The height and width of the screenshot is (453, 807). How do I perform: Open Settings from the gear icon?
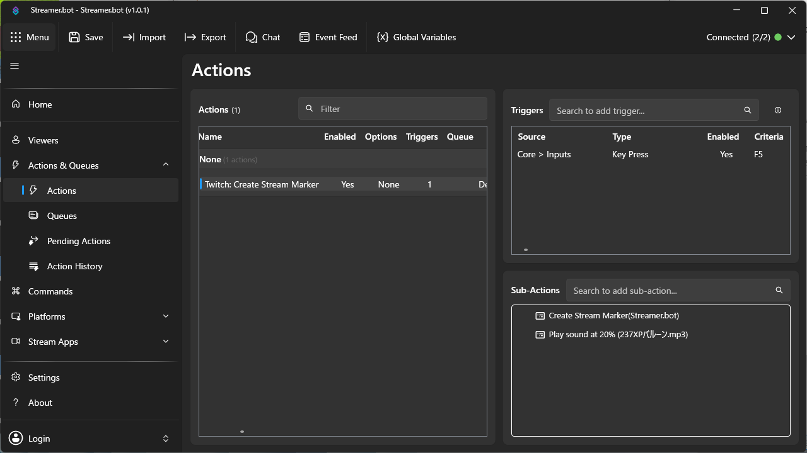[16, 377]
